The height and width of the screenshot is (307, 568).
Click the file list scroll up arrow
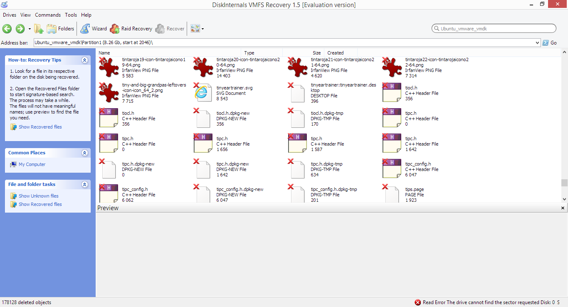point(564,52)
